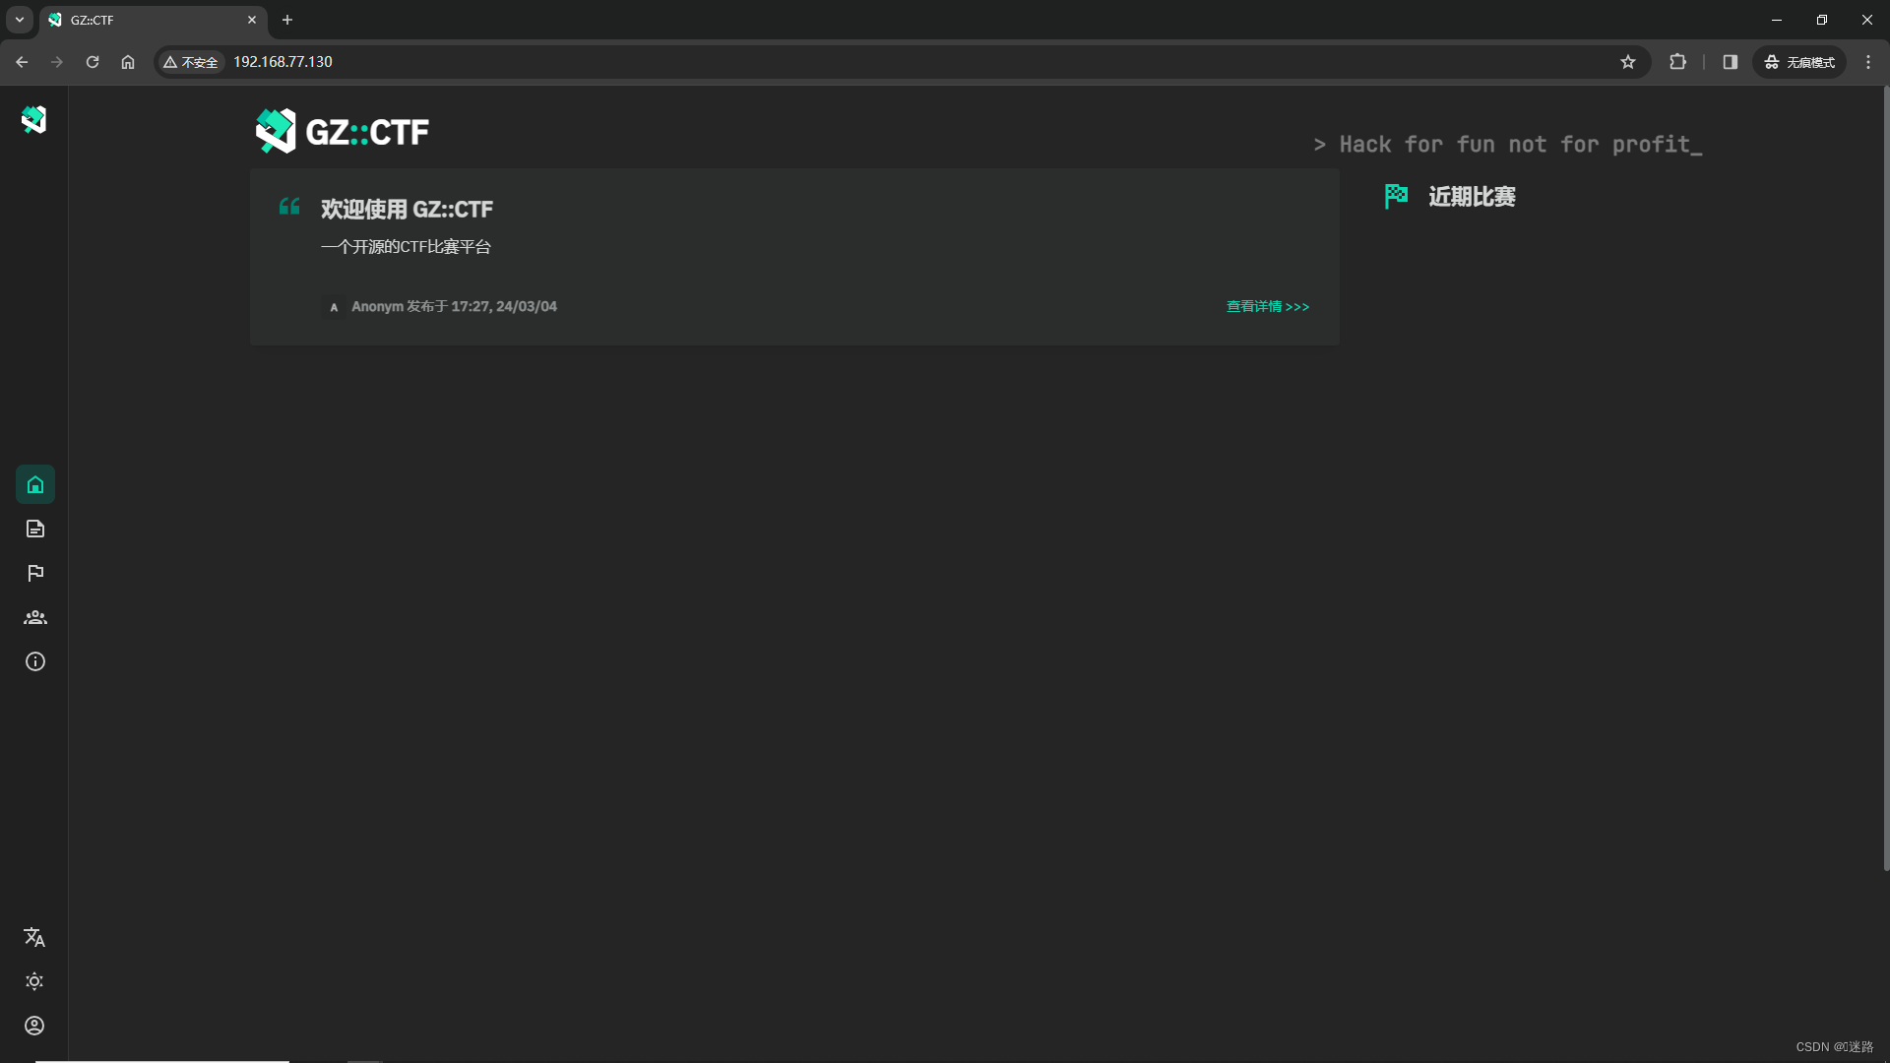Open the teams icon in the sidebar
Image resolution: width=1890 pixels, height=1063 pixels.
point(35,617)
